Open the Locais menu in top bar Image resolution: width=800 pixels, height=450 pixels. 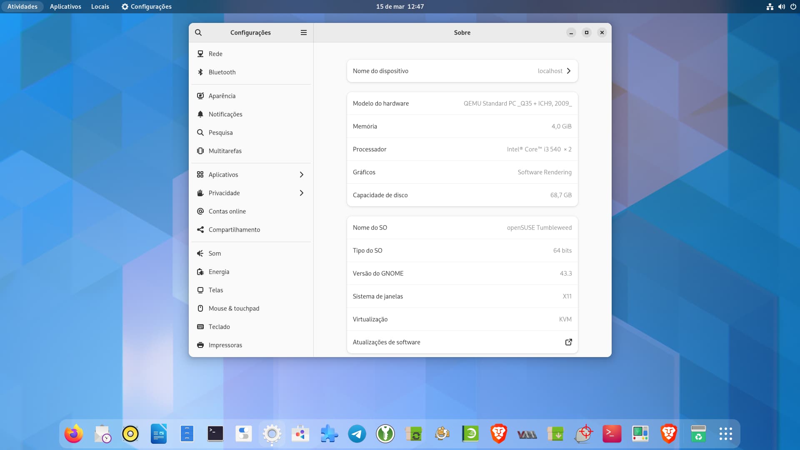click(100, 7)
